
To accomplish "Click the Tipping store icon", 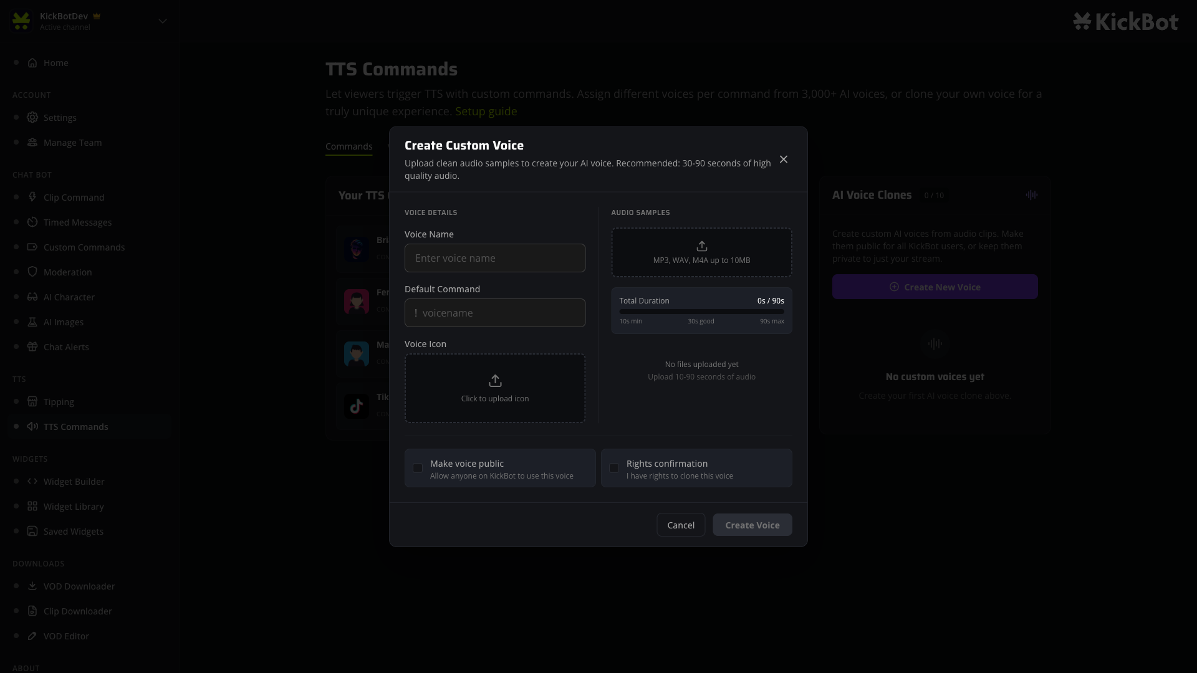I will click(32, 402).
